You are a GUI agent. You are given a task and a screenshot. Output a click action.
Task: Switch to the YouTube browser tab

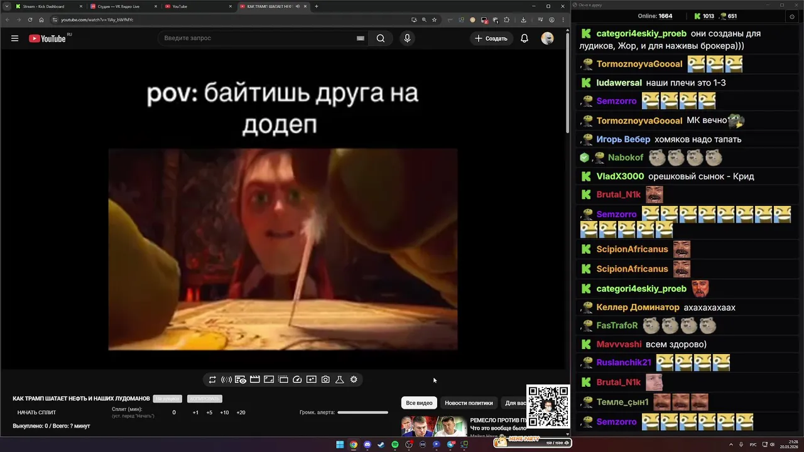coord(198,6)
